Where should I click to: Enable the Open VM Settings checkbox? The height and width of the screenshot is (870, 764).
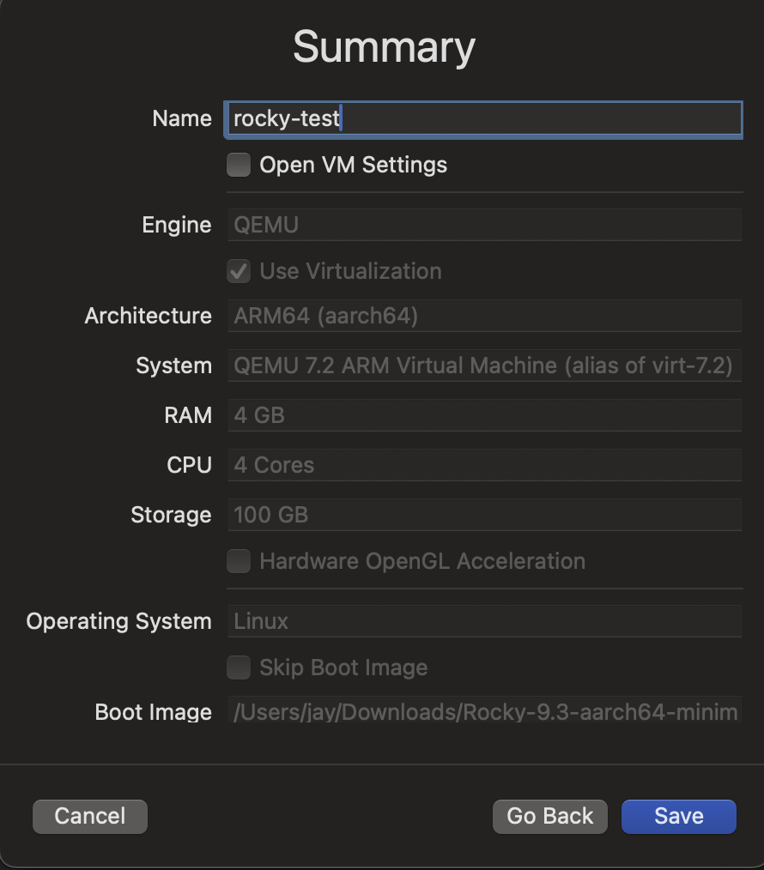tap(239, 165)
